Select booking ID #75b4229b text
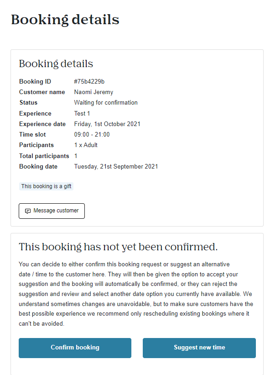This screenshot has height=375, width=265. [89, 82]
